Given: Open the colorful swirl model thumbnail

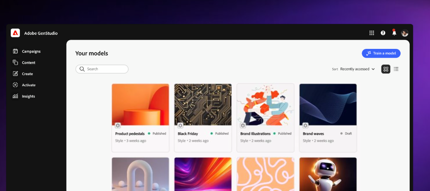Looking at the screenshot, I should pyautogui.click(x=203, y=174).
